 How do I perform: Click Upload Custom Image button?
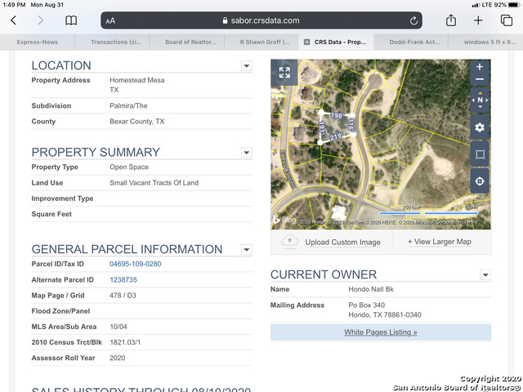click(x=332, y=242)
